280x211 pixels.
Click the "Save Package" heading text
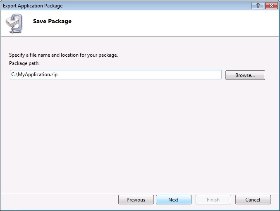tap(52, 22)
